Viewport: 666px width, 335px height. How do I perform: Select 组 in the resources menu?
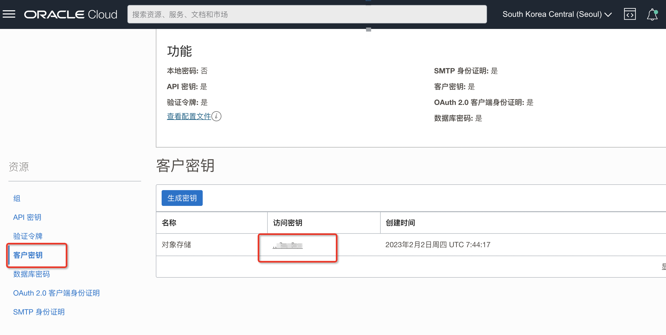[17, 198]
